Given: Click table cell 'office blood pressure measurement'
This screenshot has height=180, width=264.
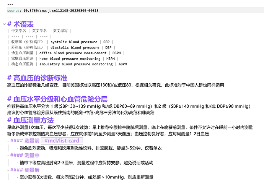Looking at the screenshot, I should [x=73, y=53].
